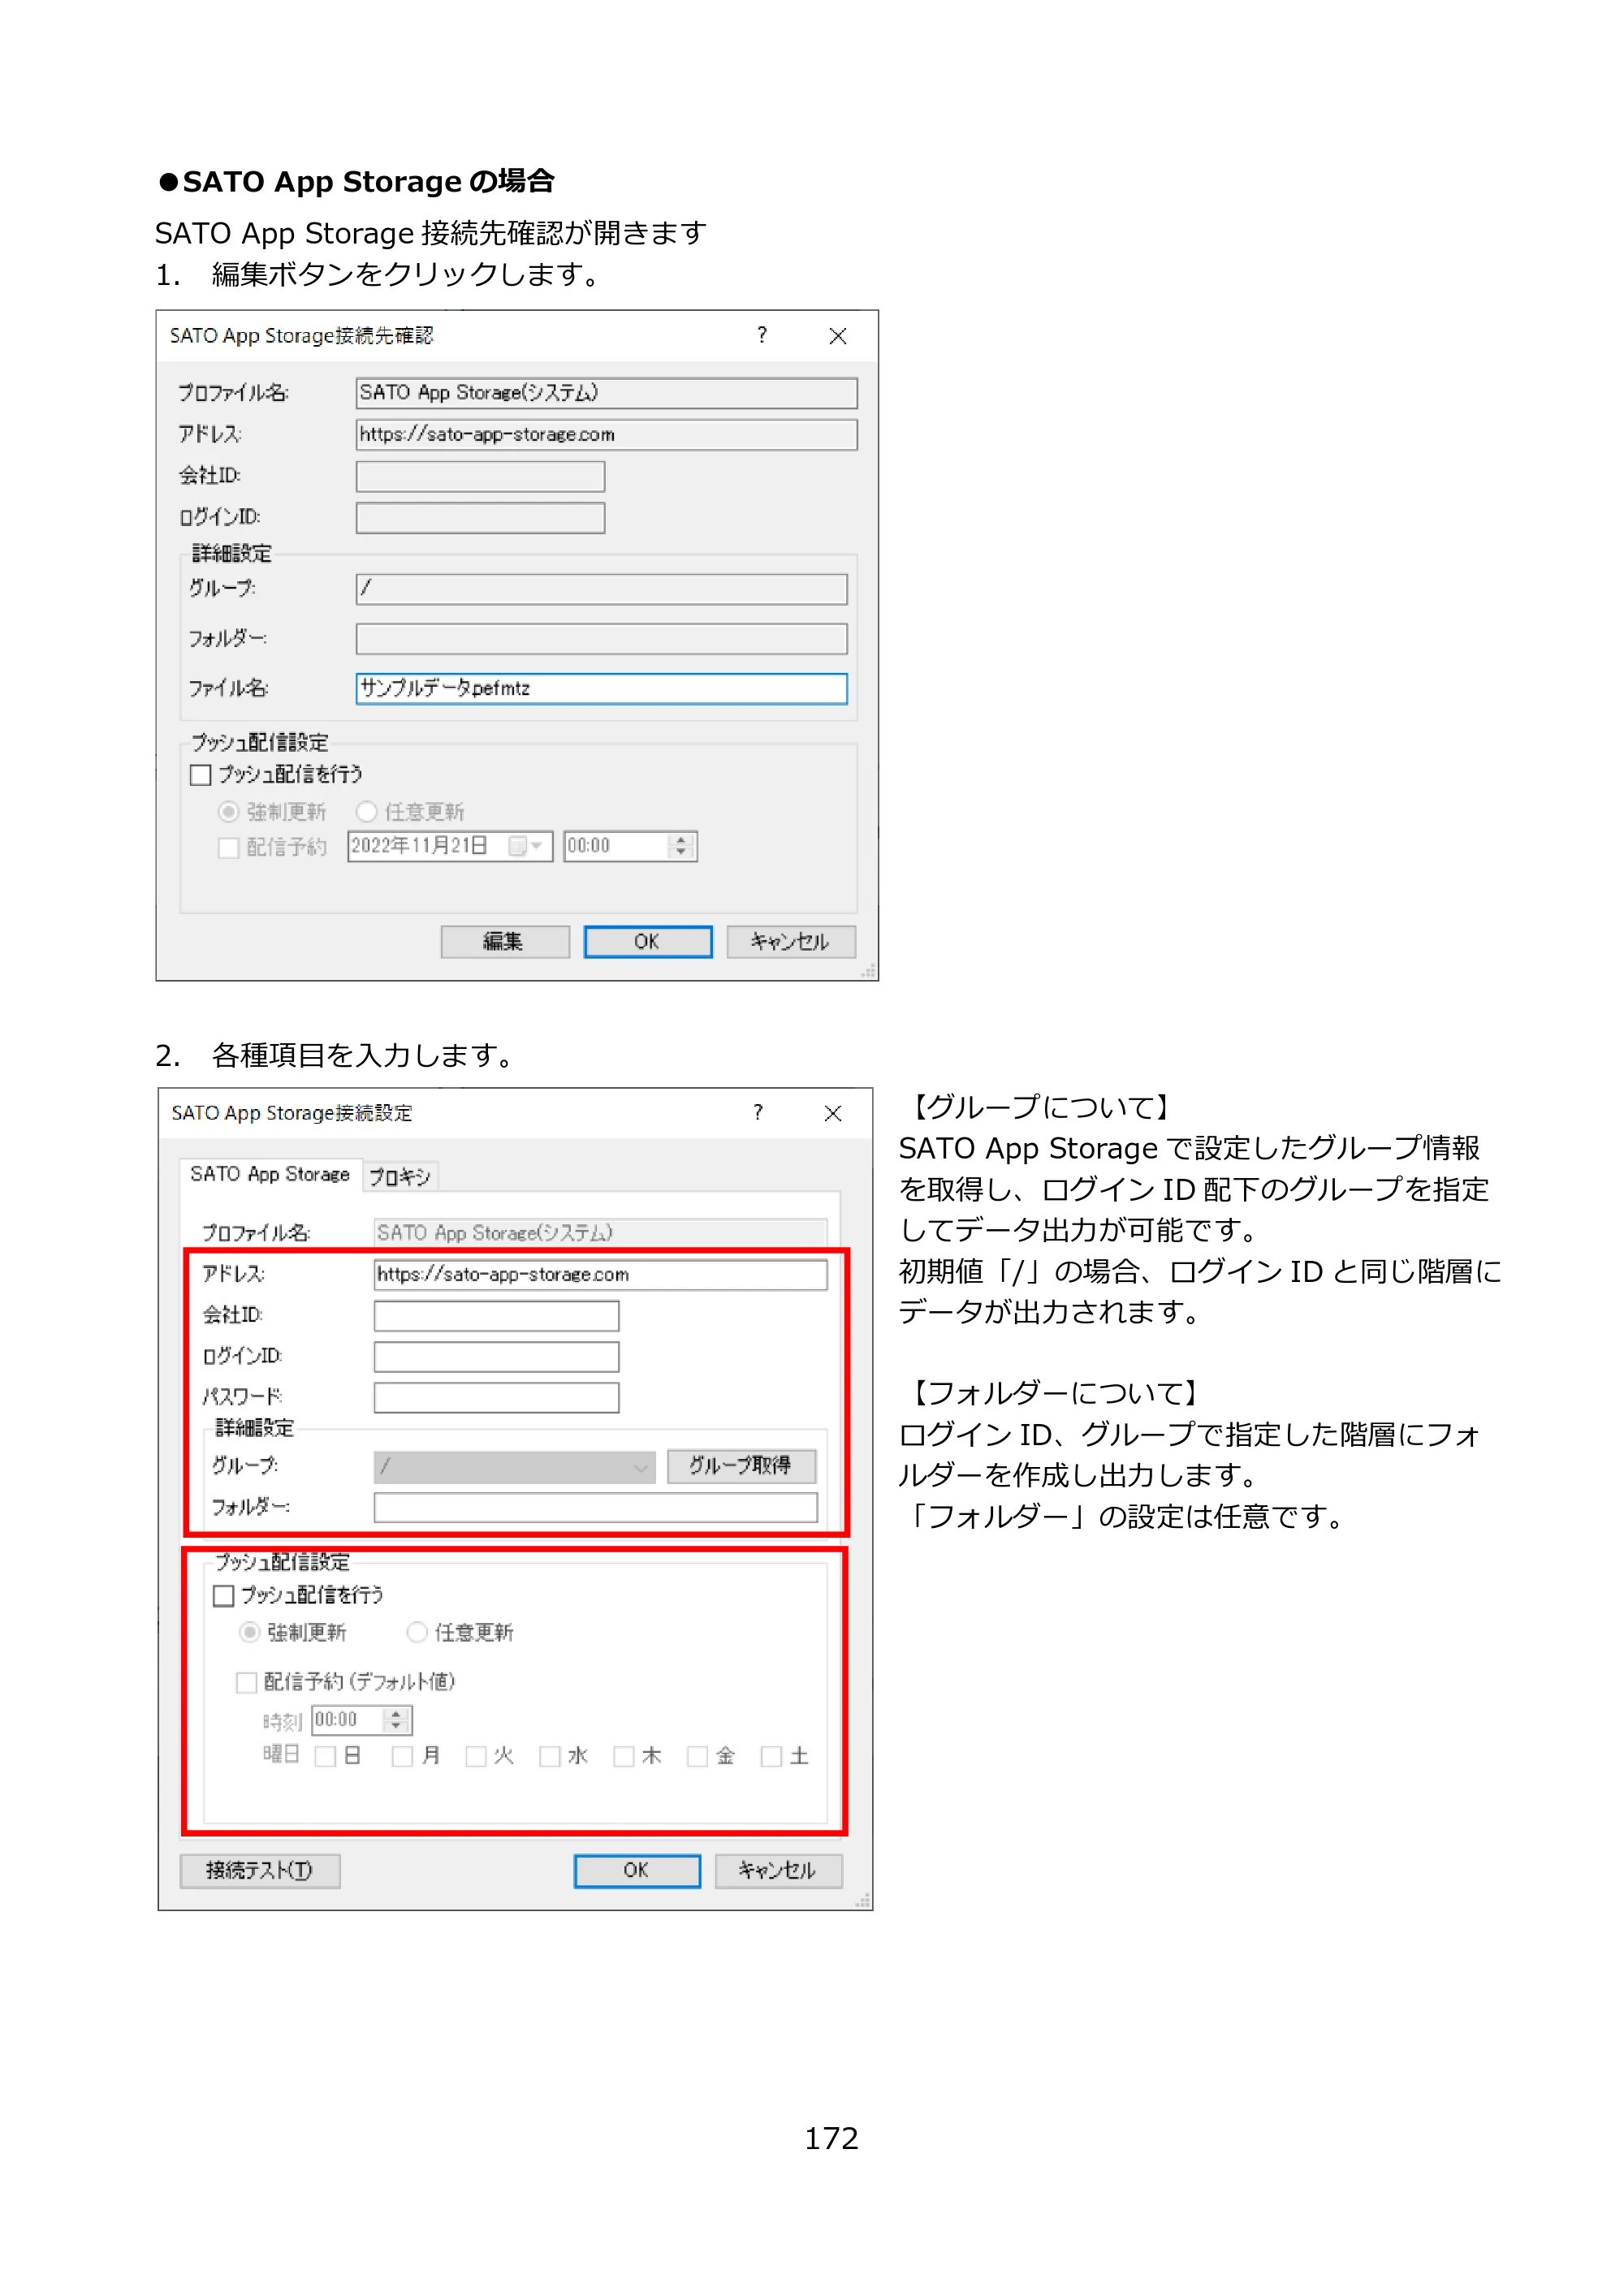The image size is (1624, 2296).
Task: Click the ファイル名 field in the 接続先確認 dialog
Action: click(x=601, y=688)
